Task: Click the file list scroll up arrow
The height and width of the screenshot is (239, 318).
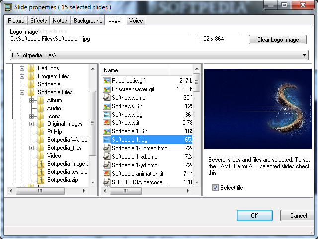Action: (x=197, y=69)
